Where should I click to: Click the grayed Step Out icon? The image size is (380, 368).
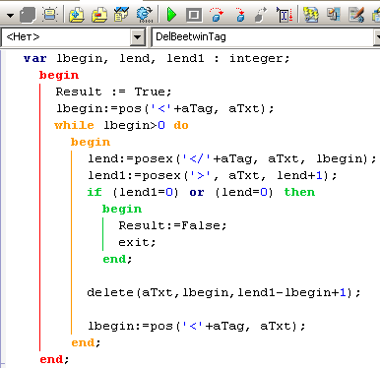pos(261,15)
